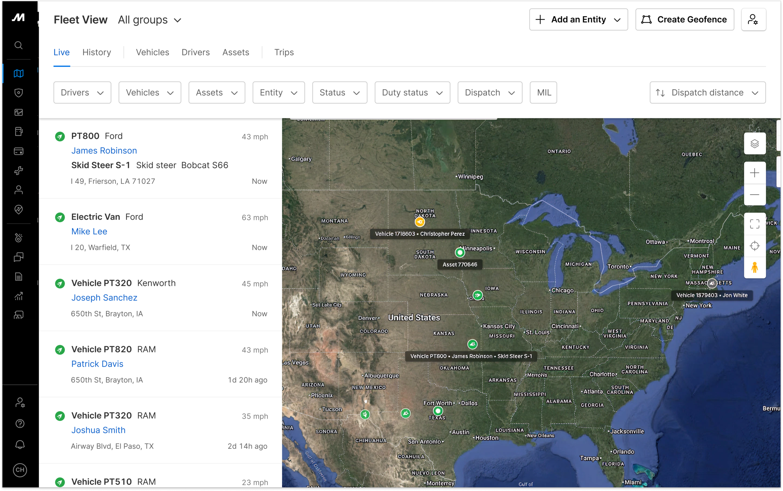783x491 pixels.
Task: Open the Status filter dropdown
Action: tap(340, 93)
